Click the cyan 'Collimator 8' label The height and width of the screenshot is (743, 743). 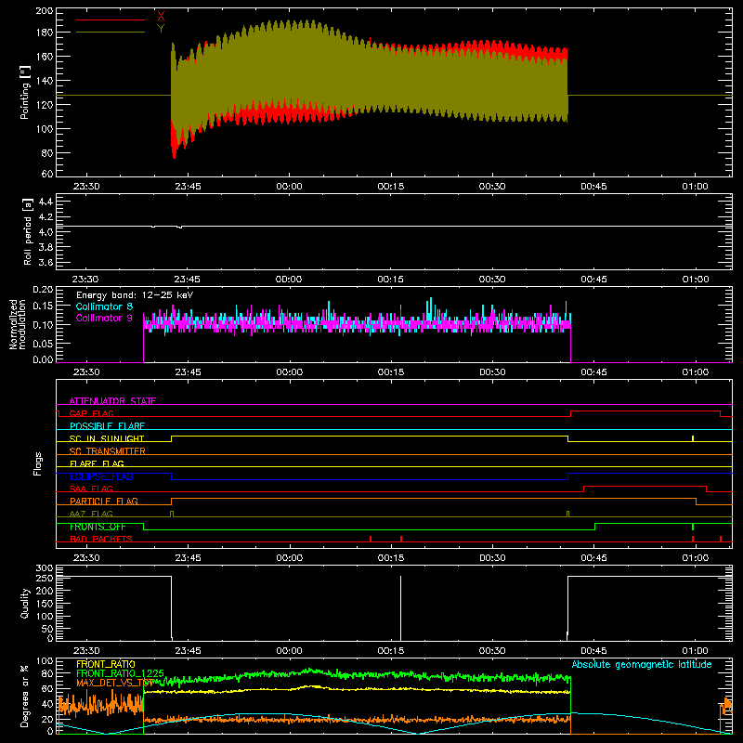[x=104, y=306]
